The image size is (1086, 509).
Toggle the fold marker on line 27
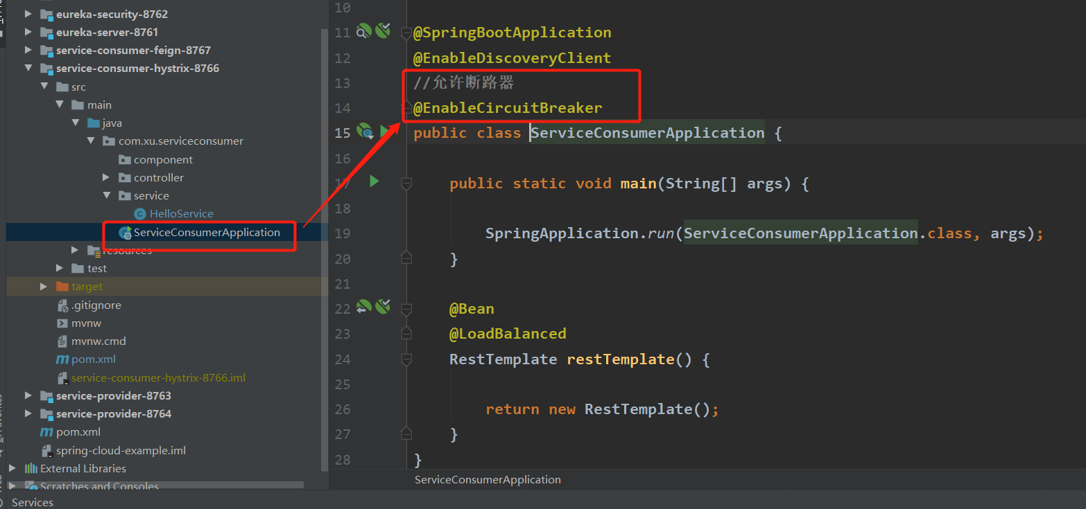(407, 434)
